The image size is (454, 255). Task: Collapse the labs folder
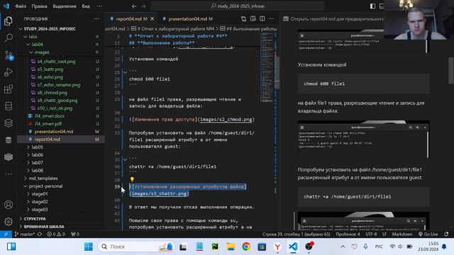click(x=26, y=37)
